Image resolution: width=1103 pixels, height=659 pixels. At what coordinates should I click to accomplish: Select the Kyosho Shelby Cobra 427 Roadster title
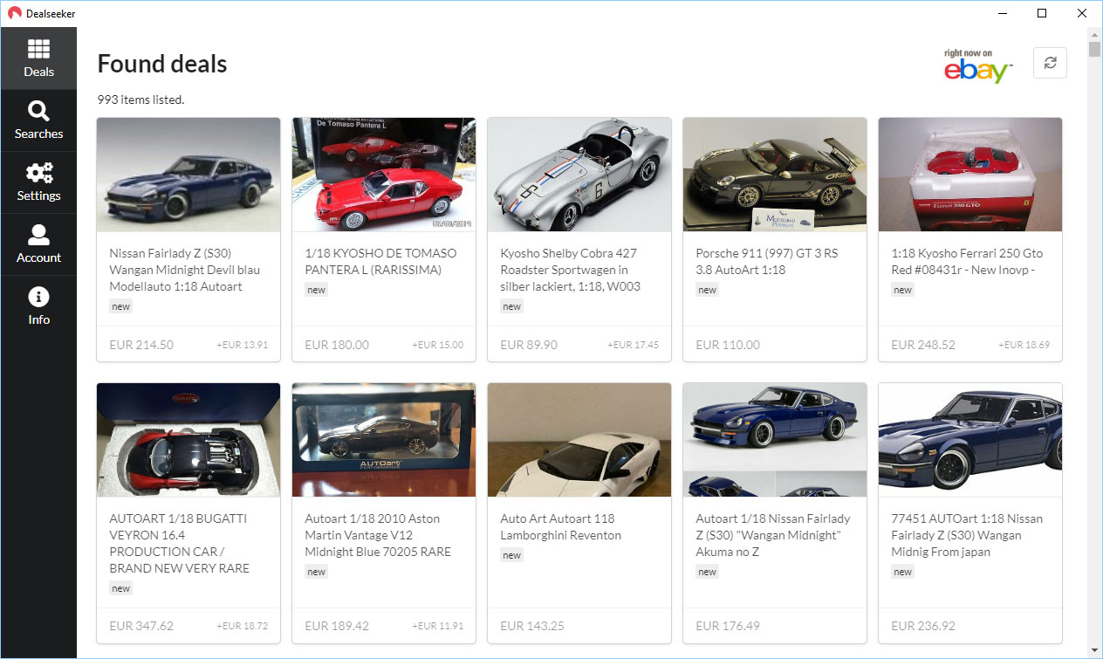click(571, 270)
